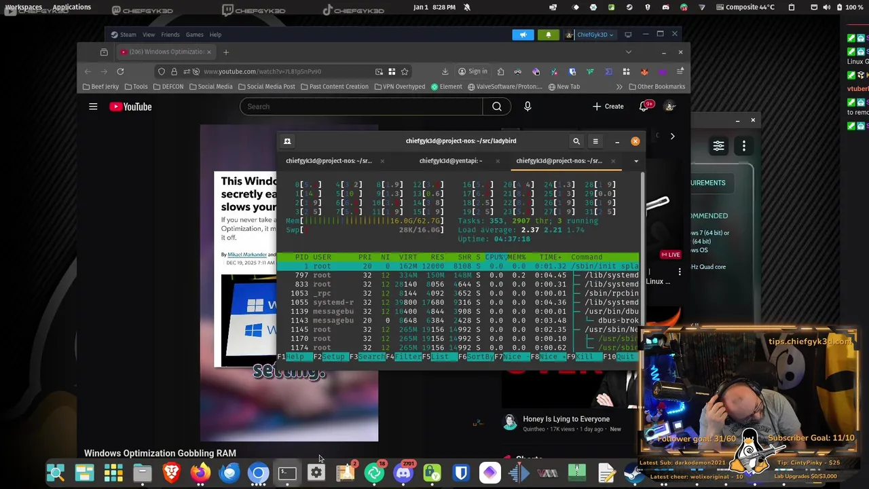Select the first chiefgyk3d@project-nos terminal tab
Image resolution: width=869 pixels, height=489 pixels.
(x=329, y=161)
